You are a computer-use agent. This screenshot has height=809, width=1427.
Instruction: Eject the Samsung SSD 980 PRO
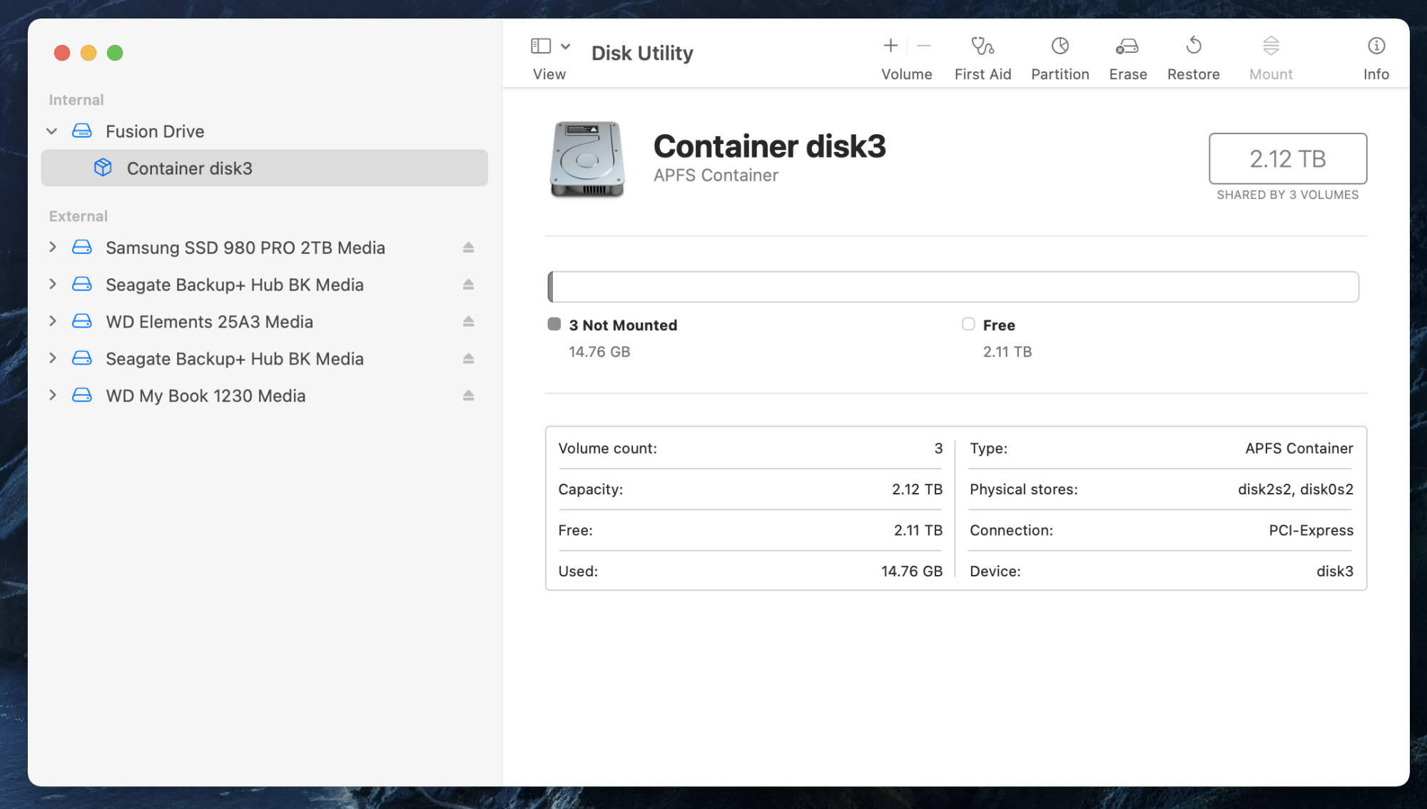pyautogui.click(x=468, y=248)
